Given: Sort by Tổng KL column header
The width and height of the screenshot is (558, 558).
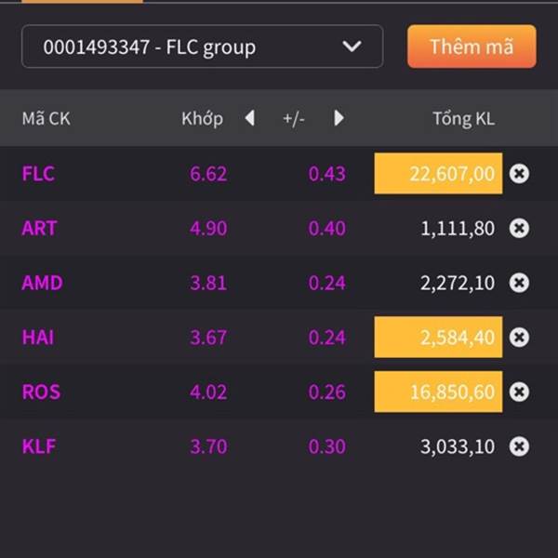Looking at the screenshot, I should pos(463,118).
